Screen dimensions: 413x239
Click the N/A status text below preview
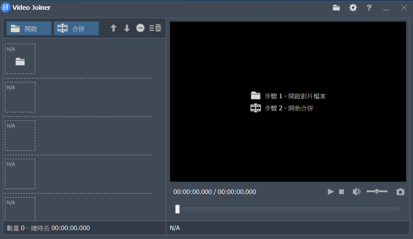click(175, 228)
